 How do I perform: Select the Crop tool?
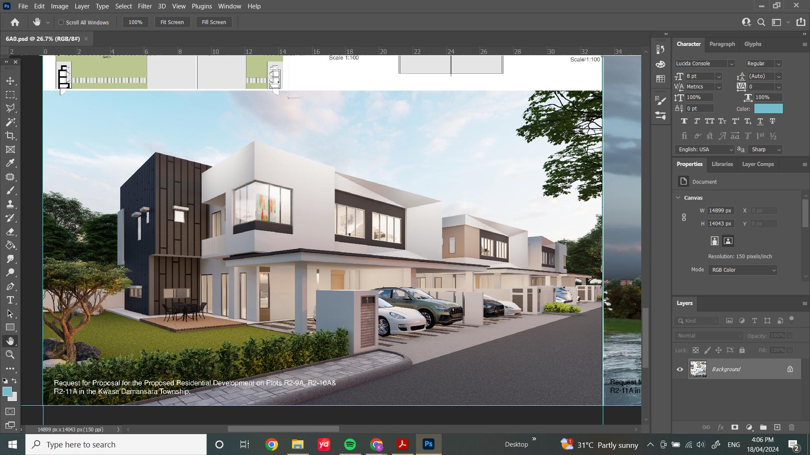11,136
